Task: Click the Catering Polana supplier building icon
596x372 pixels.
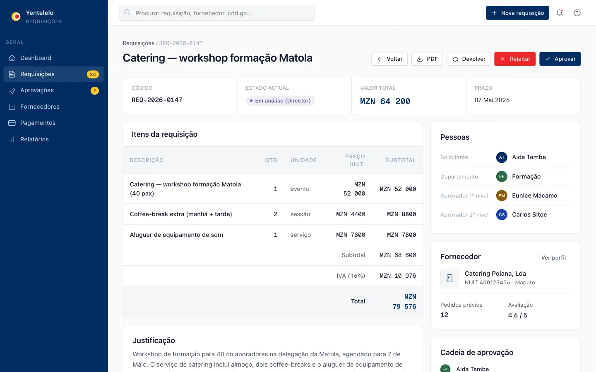Action: click(x=449, y=278)
